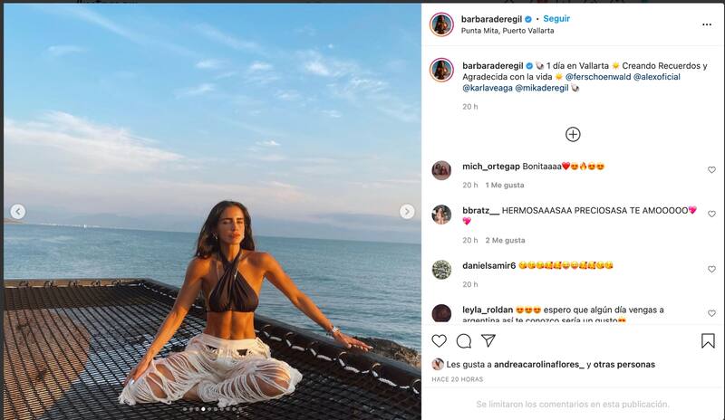The image size is (725, 420).
Task: Like mich_ortegap's comment
Action: 711,170
